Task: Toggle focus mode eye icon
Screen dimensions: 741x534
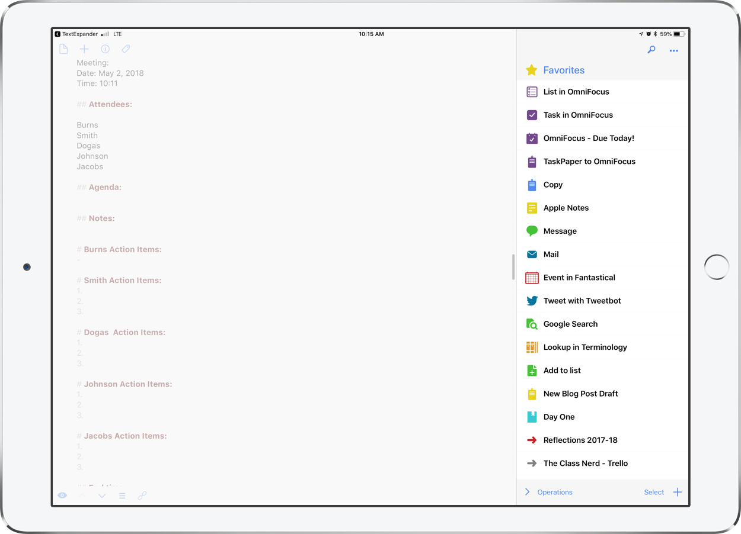Action: click(62, 496)
